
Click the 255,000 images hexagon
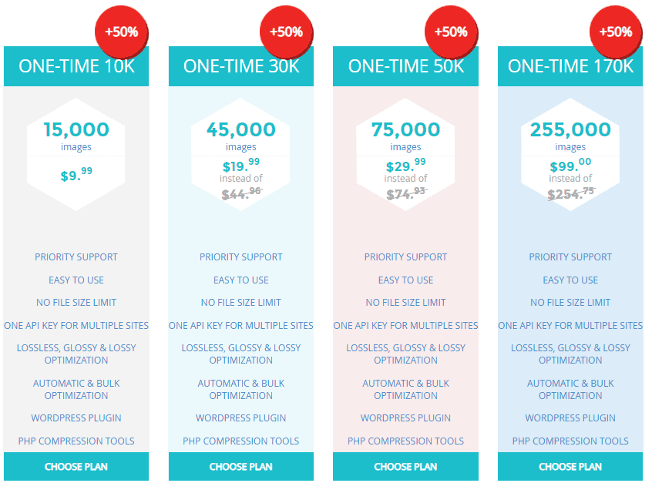[570, 155]
